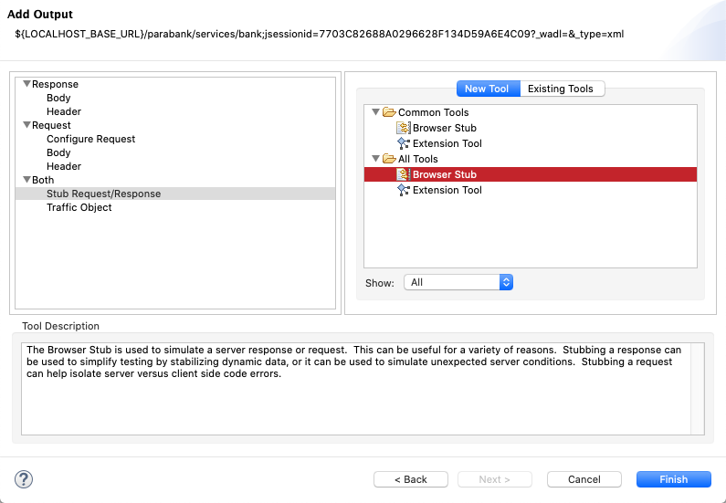Collapse the All Tools folder
This screenshot has height=503, width=726.
click(x=375, y=159)
